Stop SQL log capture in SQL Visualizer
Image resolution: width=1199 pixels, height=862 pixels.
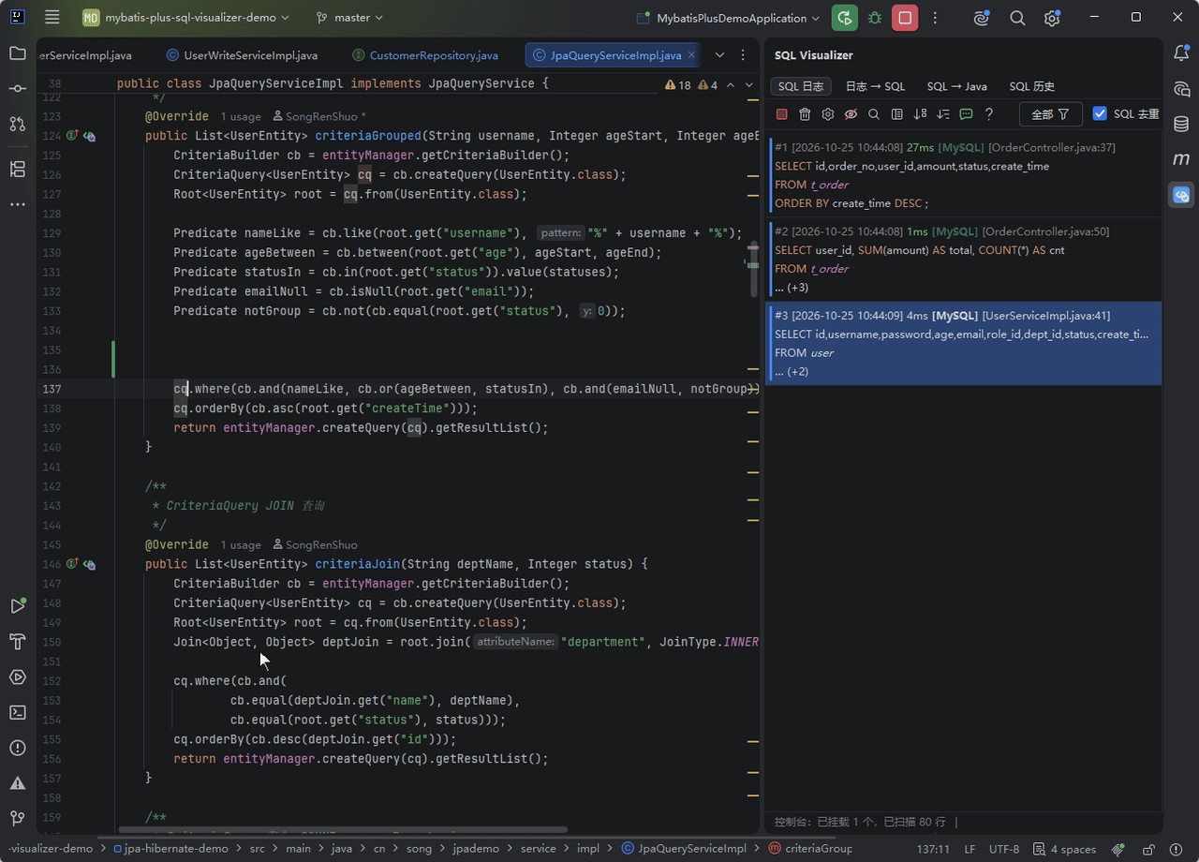(782, 114)
